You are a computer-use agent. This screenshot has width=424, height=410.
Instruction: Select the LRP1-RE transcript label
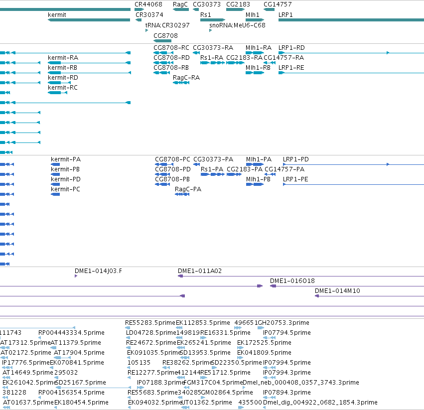(291, 68)
